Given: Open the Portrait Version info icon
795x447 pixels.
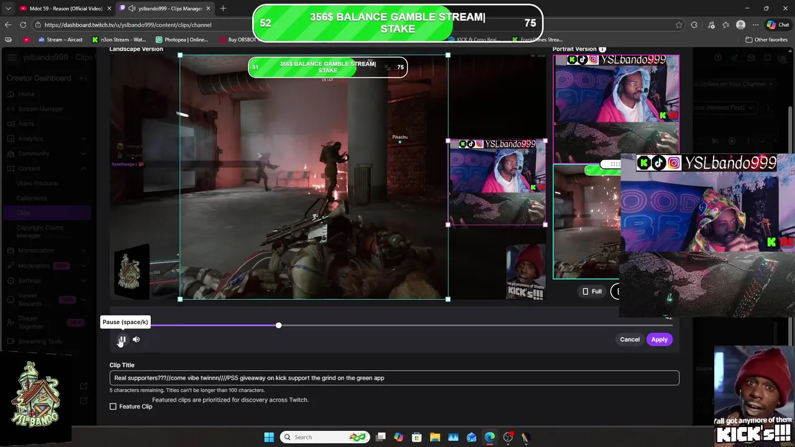Looking at the screenshot, I should coord(602,49).
